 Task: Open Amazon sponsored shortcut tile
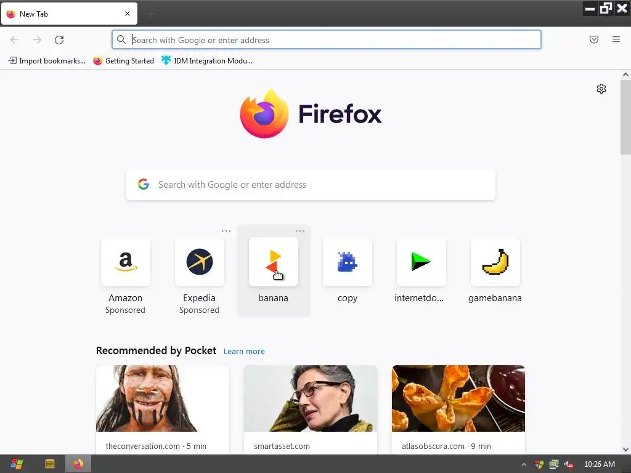coord(126,262)
